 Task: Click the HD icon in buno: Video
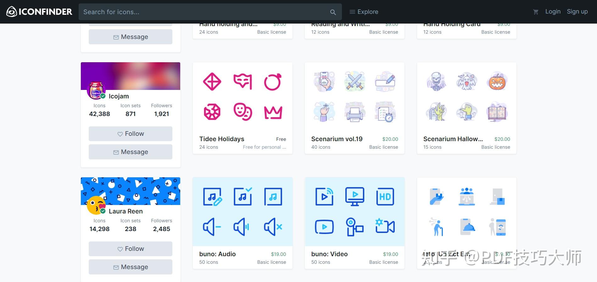(x=385, y=196)
